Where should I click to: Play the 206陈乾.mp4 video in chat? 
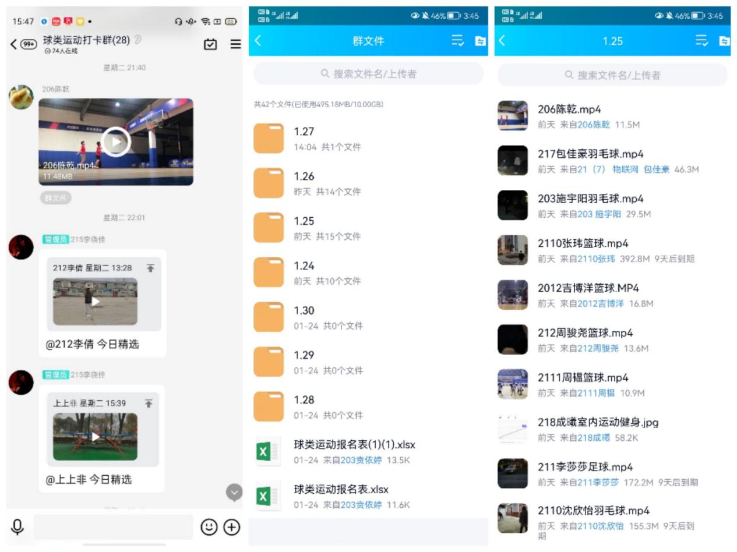point(116,141)
